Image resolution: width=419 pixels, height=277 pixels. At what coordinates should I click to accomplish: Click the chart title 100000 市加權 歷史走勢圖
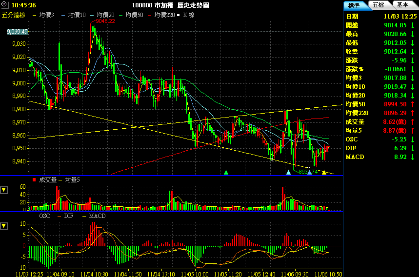pos(171,5)
